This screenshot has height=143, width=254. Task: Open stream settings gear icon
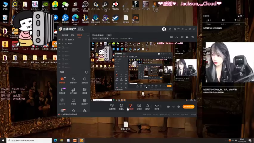point(179,106)
